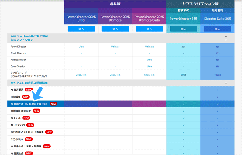The width and height of the screenshot is (242, 155).
Task: Collapse the 収録ソフトウェア section via minus
Action: click(x=226, y=40)
